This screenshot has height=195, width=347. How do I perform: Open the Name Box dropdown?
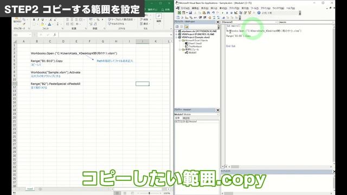(x=30, y=35)
